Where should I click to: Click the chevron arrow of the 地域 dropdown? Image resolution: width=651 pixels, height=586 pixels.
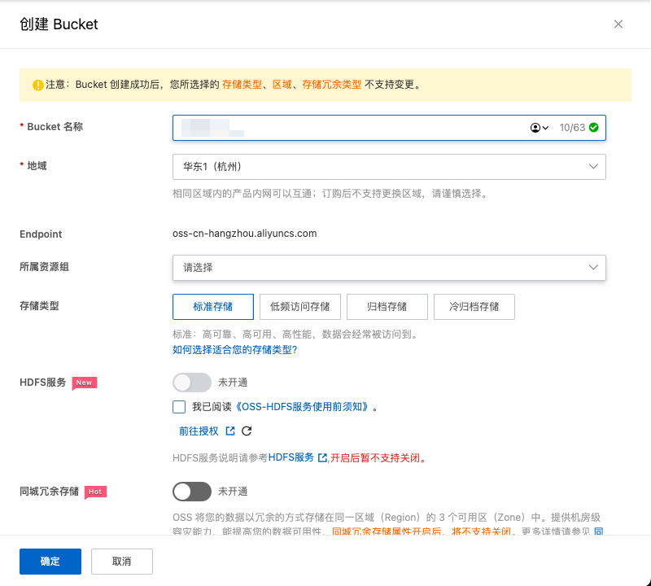click(x=593, y=167)
